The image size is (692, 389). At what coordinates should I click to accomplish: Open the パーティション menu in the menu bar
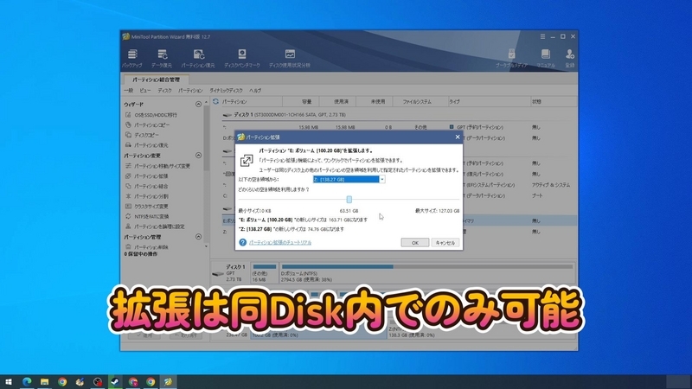[x=190, y=91]
